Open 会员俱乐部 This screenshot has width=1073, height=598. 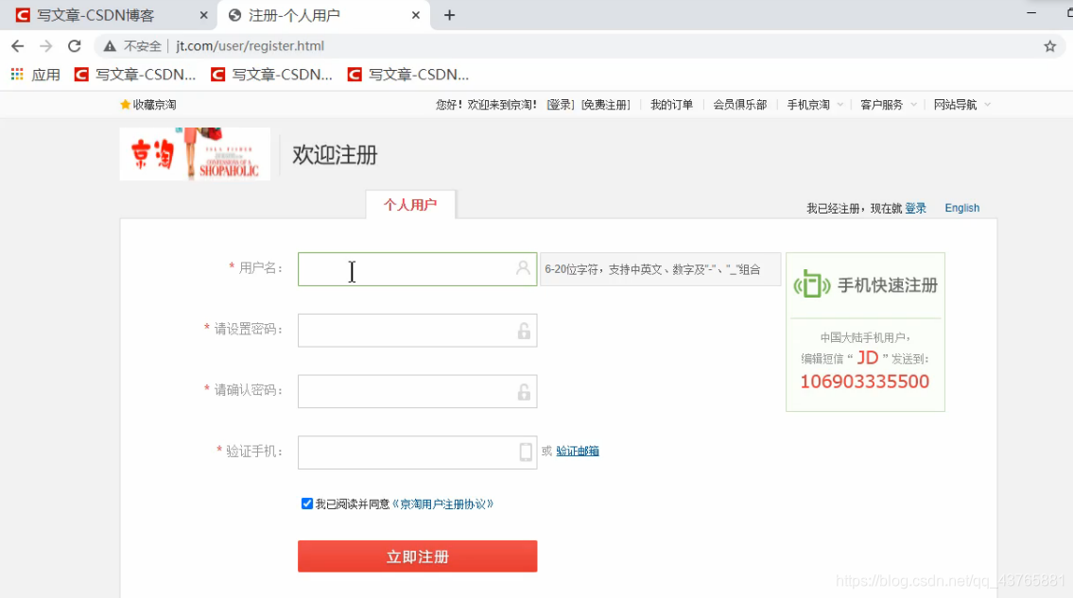click(739, 105)
